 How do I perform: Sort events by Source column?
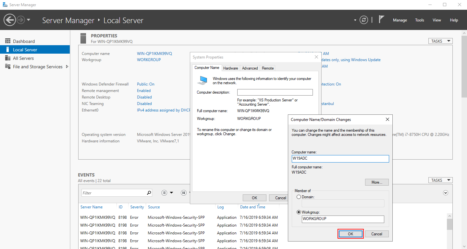click(154, 207)
